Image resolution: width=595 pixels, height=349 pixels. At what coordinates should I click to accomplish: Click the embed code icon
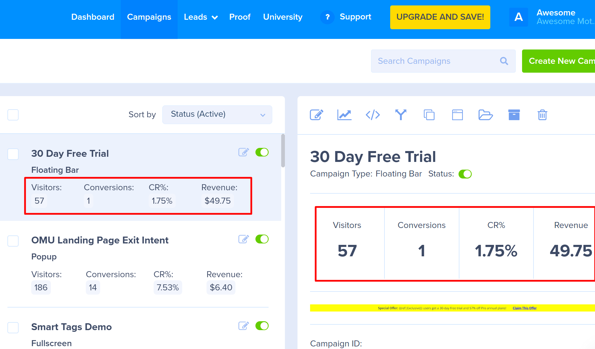373,115
